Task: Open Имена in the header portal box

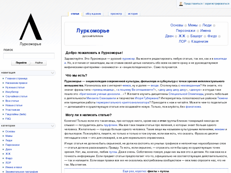Action: coord(205,30)
